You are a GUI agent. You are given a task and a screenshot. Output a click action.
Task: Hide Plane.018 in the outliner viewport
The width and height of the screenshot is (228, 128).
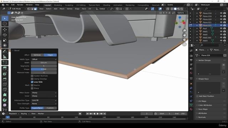(221, 13)
